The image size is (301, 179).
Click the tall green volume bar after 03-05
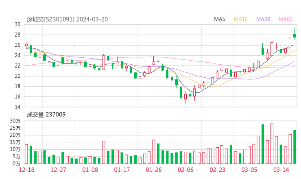pyautogui.click(x=263, y=144)
